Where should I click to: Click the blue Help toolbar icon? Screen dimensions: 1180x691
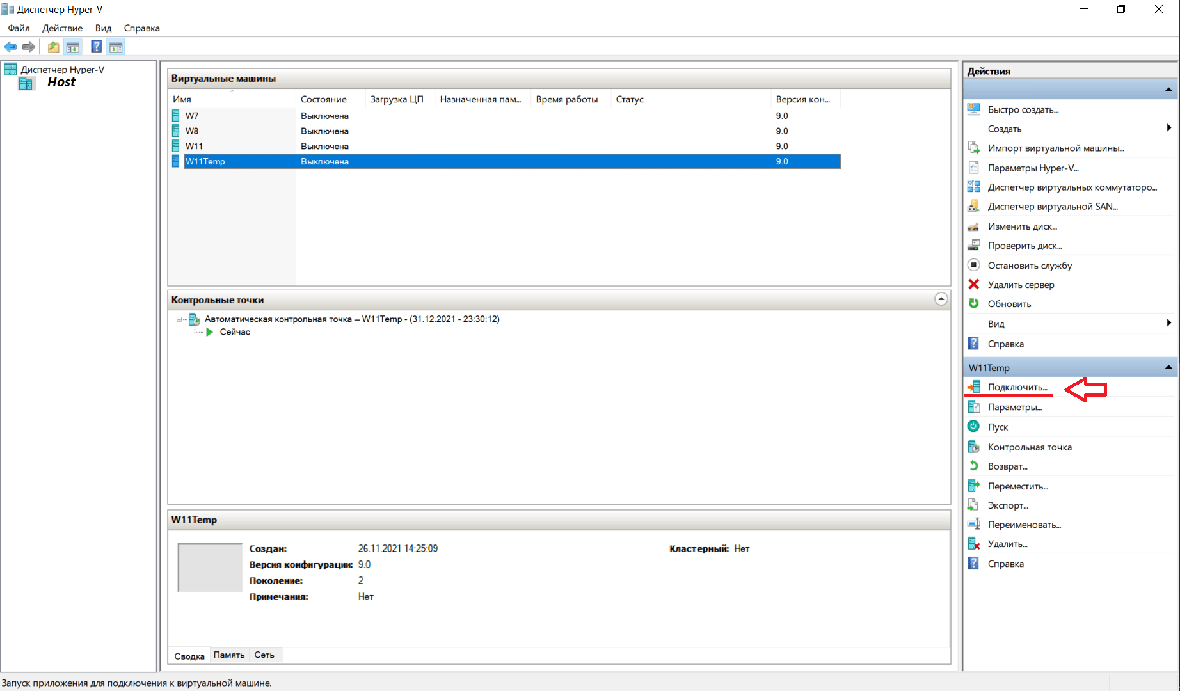96,47
